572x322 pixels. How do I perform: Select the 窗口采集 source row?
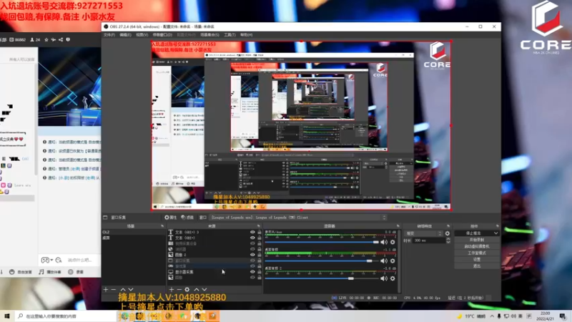[x=214, y=260]
